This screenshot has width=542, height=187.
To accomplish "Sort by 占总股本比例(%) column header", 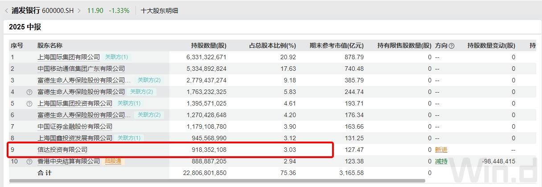I will tap(272, 45).
